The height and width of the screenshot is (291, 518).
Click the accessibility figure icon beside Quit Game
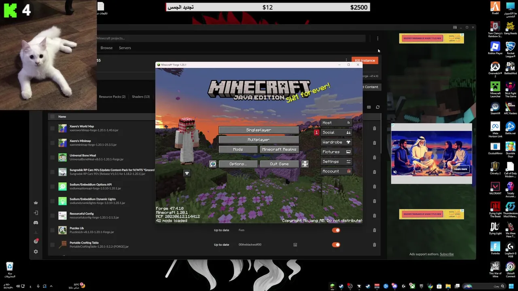[x=305, y=164]
